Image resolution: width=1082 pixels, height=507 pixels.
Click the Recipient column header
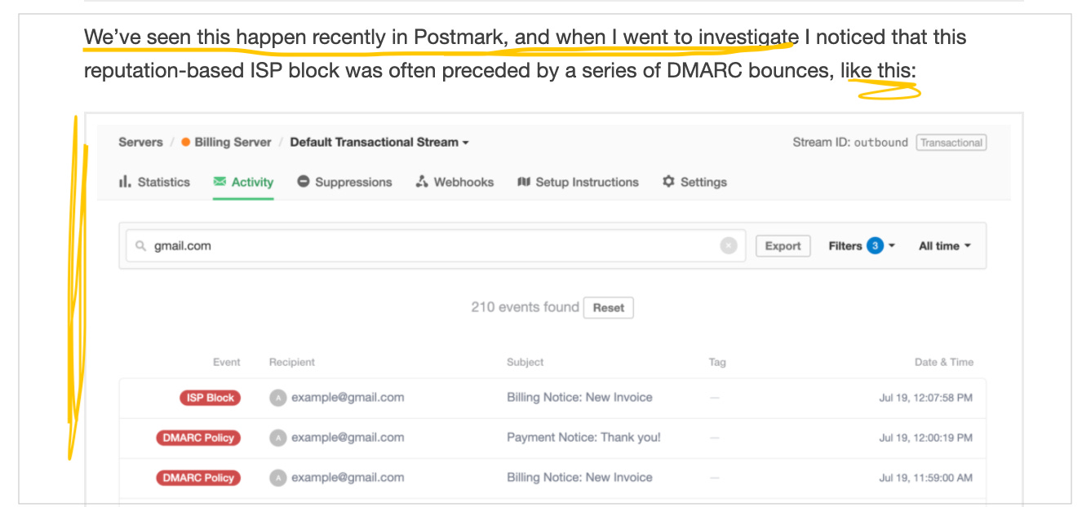pyautogui.click(x=292, y=362)
